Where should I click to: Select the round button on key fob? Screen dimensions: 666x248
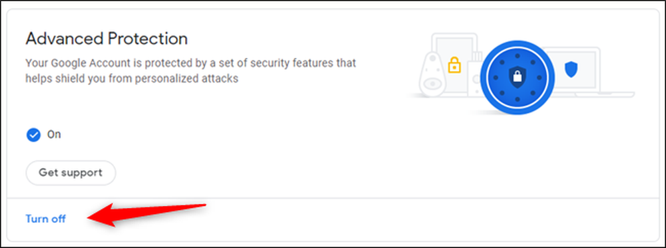[431, 84]
